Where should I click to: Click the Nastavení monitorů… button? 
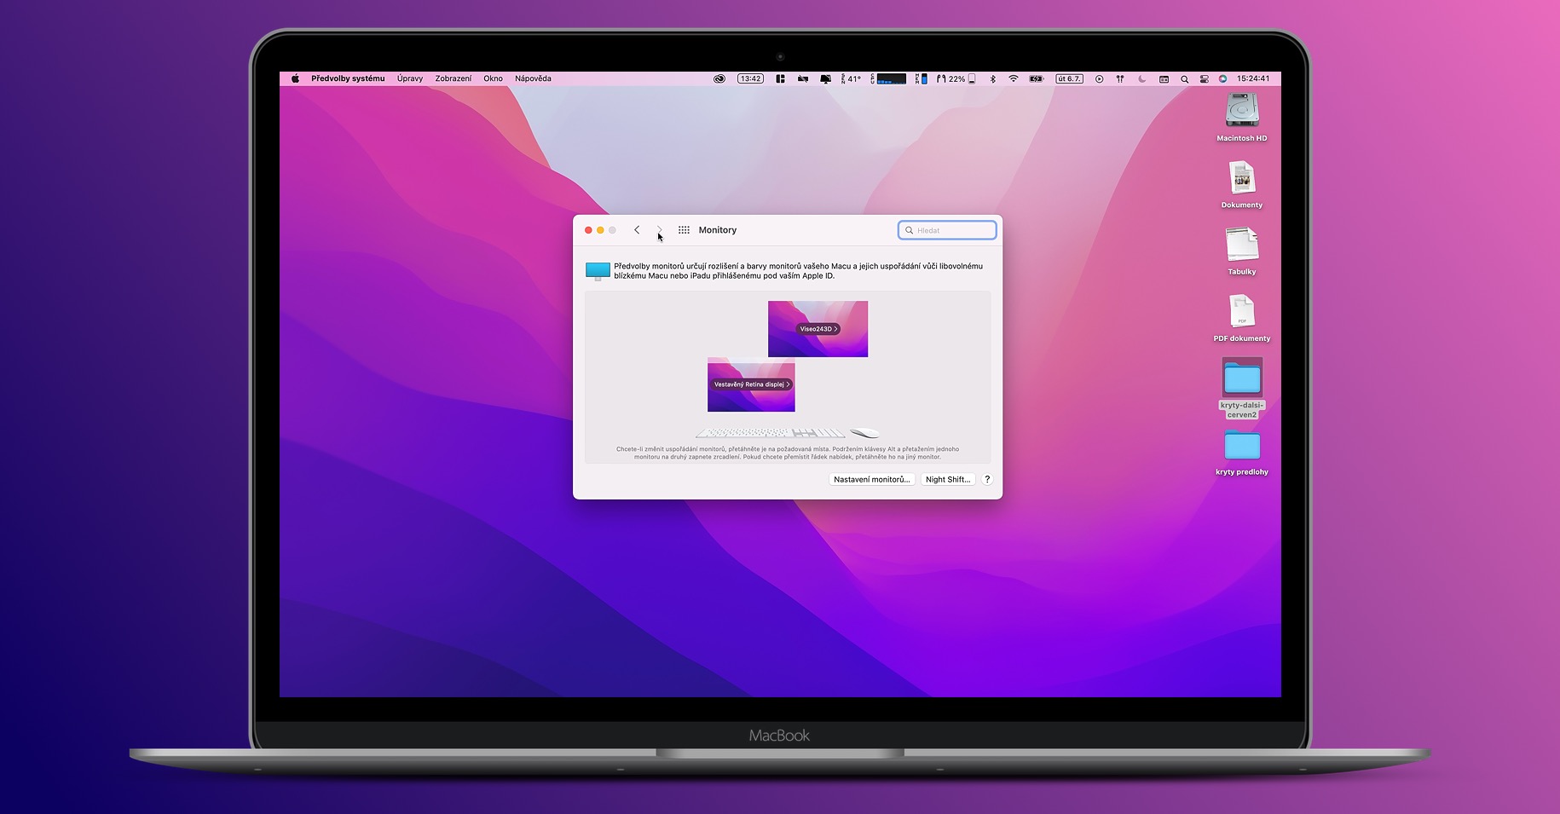pyautogui.click(x=871, y=479)
